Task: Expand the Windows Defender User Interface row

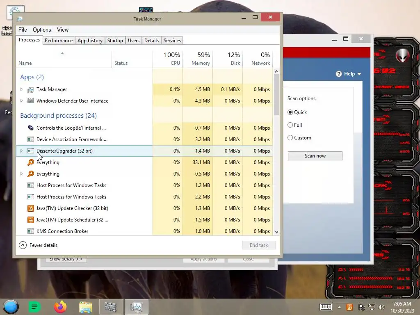Action: coord(21,101)
